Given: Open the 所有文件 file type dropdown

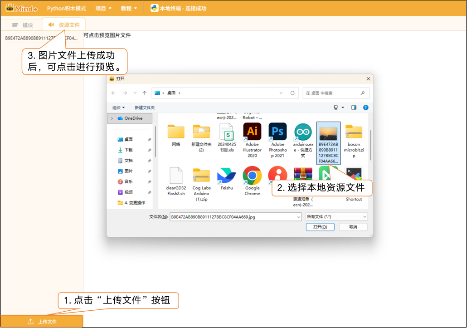Looking at the screenshot, I should [x=336, y=217].
